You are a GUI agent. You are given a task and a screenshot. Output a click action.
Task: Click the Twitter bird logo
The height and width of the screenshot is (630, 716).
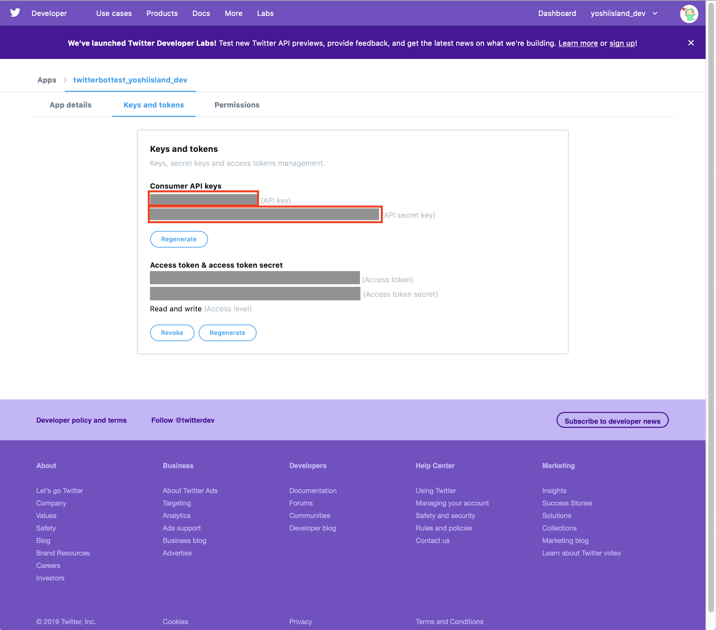[x=15, y=13]
